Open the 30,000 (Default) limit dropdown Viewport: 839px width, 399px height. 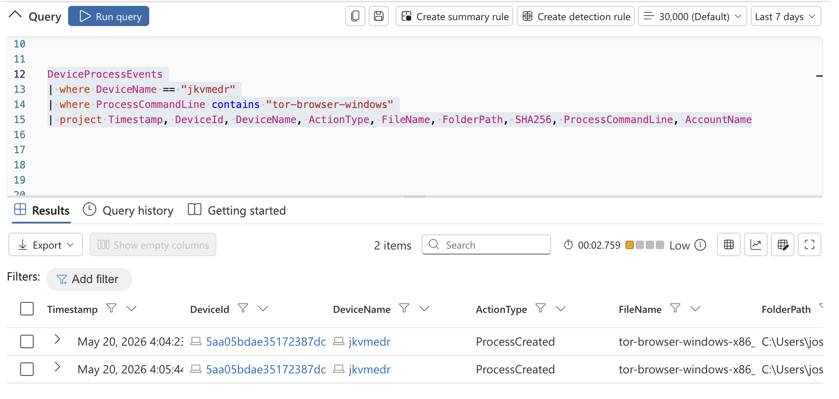(x=693, y=16)
